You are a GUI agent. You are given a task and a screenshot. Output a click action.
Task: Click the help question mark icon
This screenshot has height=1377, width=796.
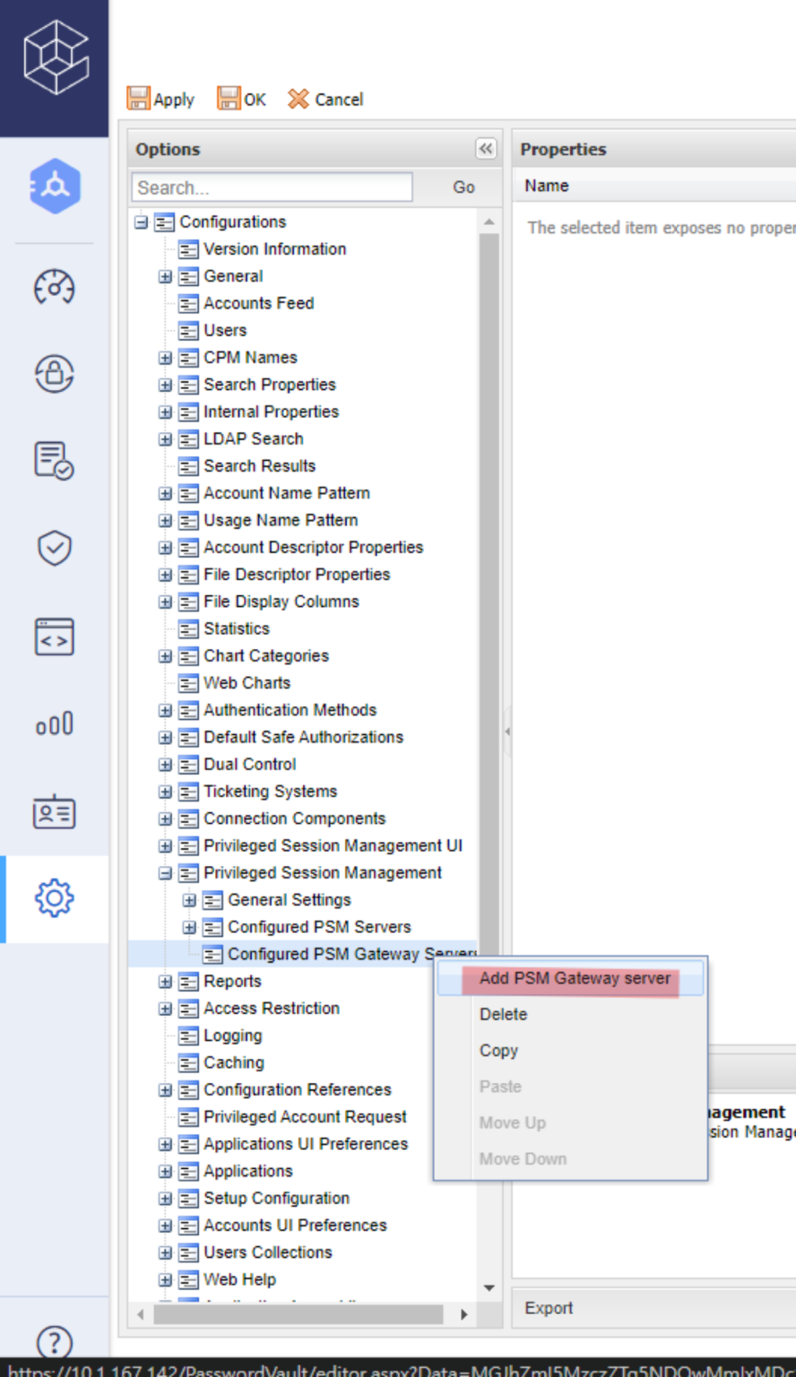(55, 1342)
